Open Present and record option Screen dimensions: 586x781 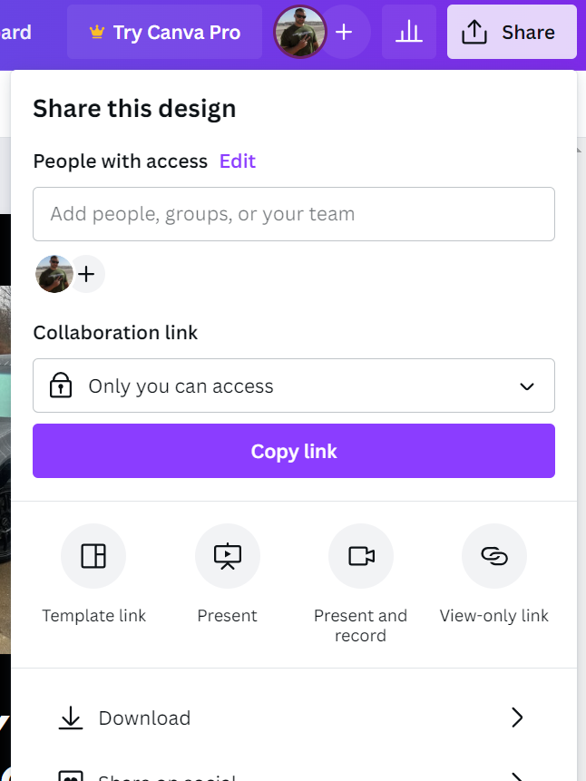[361, 556]
